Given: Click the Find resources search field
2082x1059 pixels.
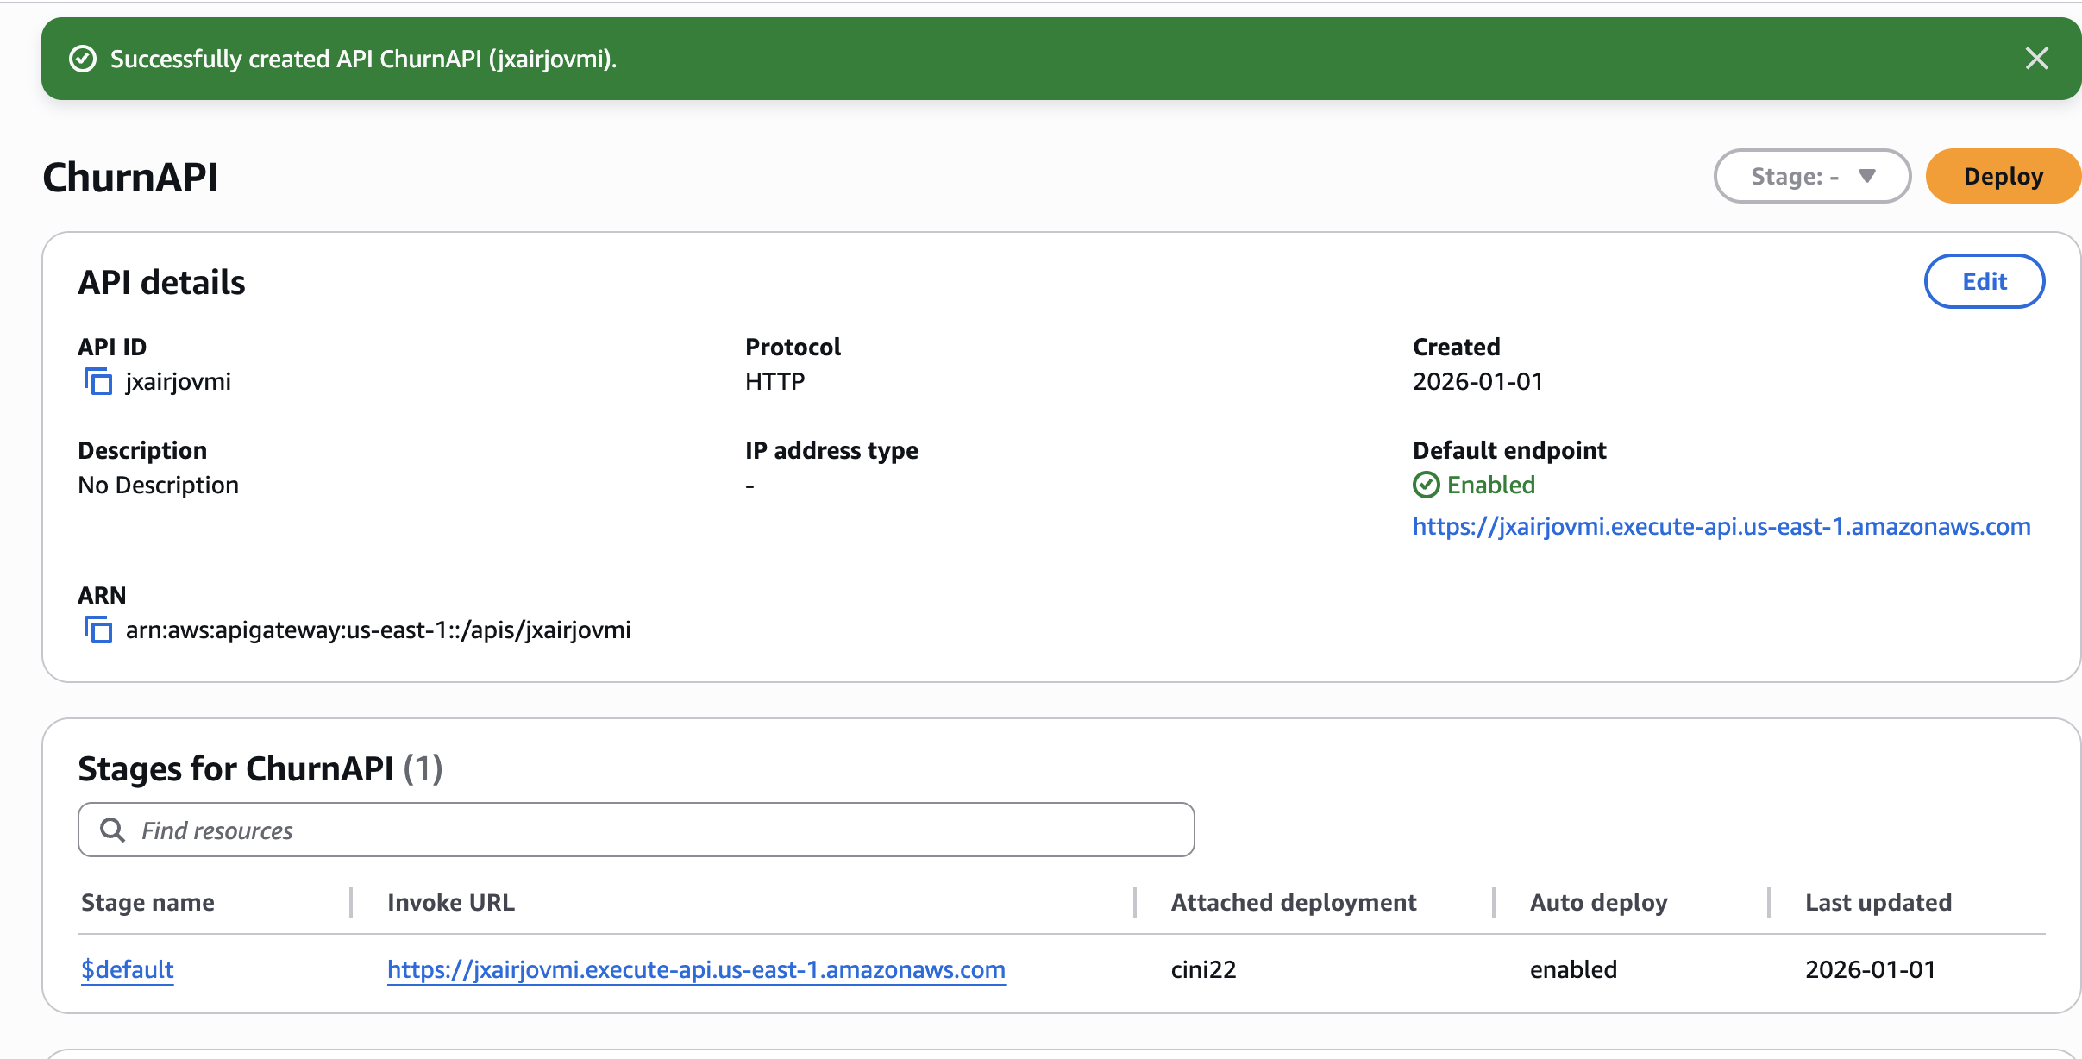Looking at the screenshot, I should tap(604, 829).
